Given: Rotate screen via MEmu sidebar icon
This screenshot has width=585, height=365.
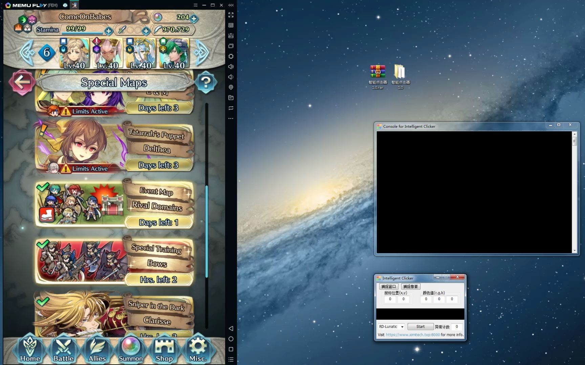Looking at the screenshot, I should click(x=231, y=108).
